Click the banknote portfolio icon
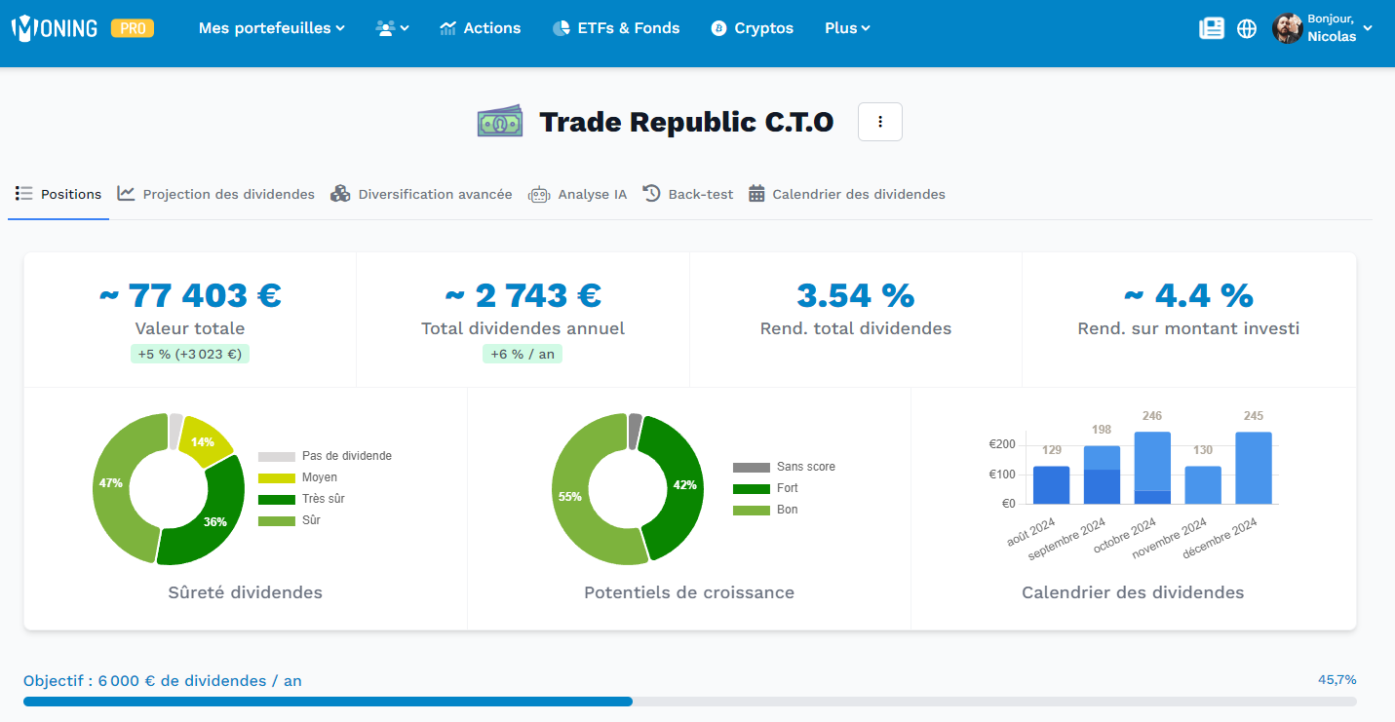 (x=500, y=122)
